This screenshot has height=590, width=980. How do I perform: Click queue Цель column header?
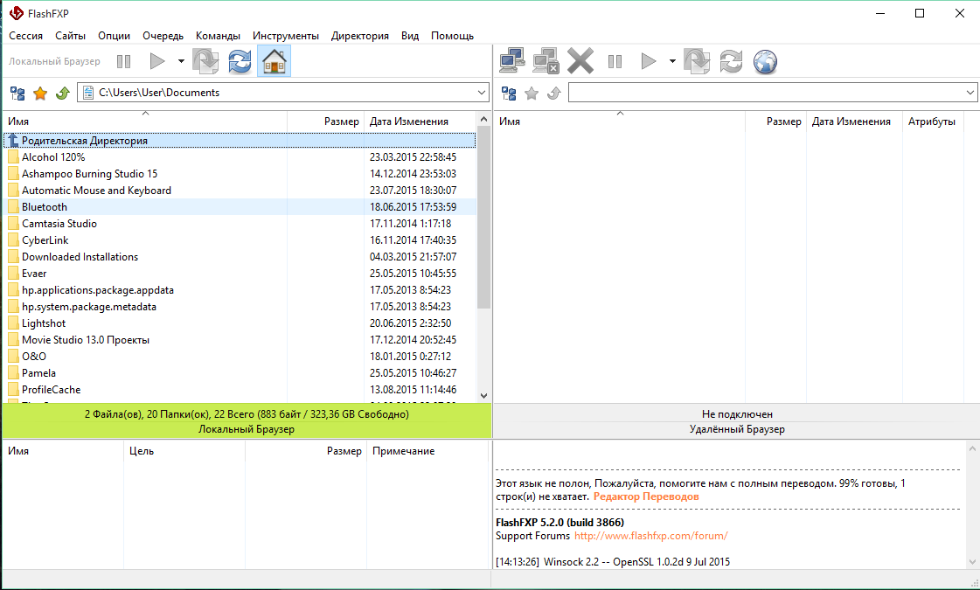184,451
